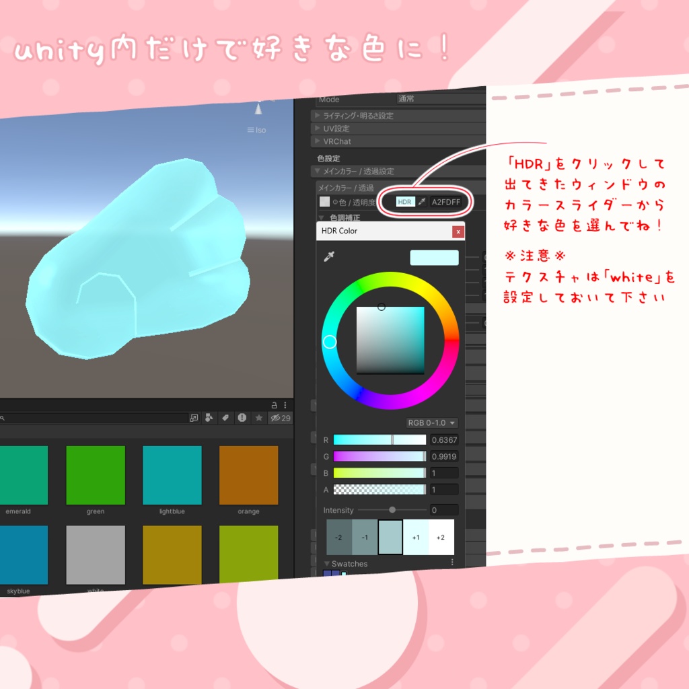The height and width of the screenshot is (689, 689).
Task: Click the eyedropper icon beside the HDR button
Action: pos(421,201)
